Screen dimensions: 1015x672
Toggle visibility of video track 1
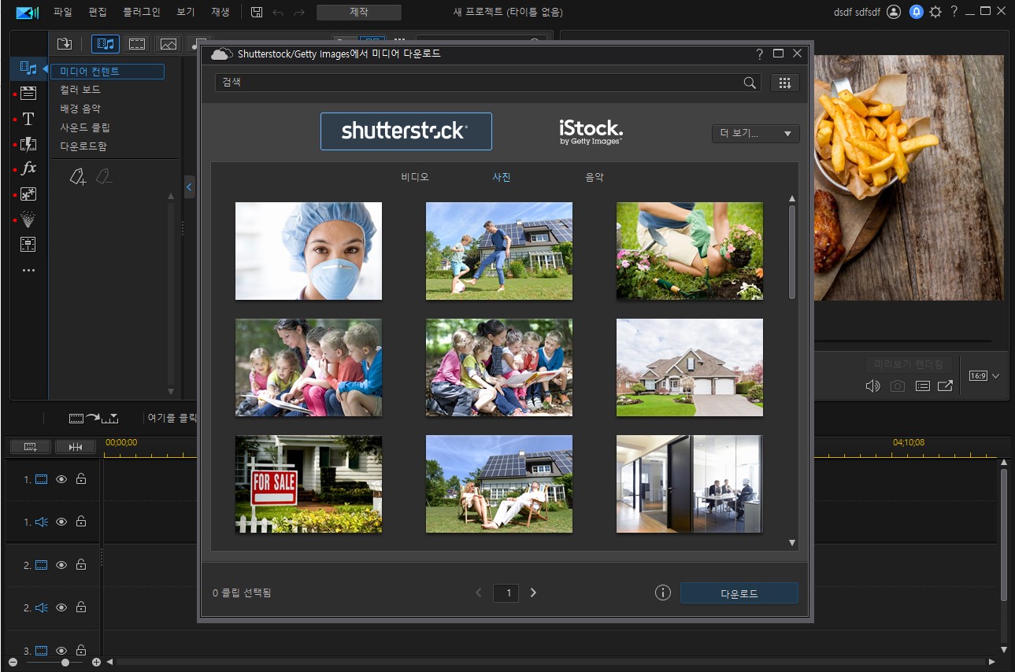(61, 479)
